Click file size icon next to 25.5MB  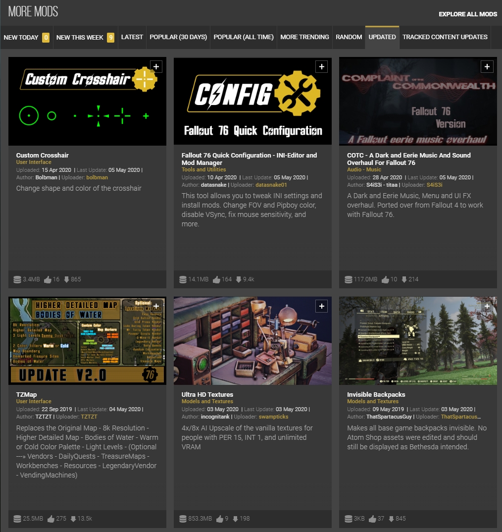[17, 519]
